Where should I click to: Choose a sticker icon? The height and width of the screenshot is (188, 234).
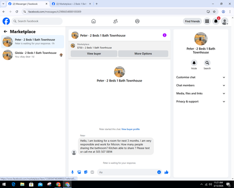[86, 172]
